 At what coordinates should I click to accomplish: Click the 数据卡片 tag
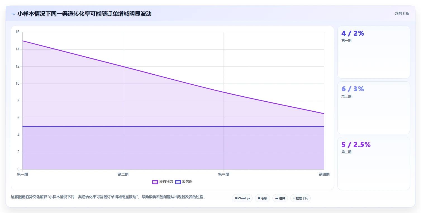[300, 198]
